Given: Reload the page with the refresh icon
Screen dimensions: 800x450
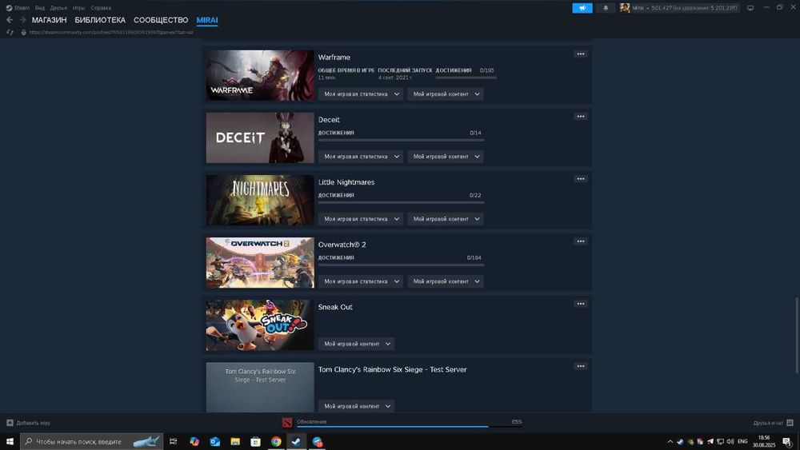Looking at the screenshot, I should (10, 32).
